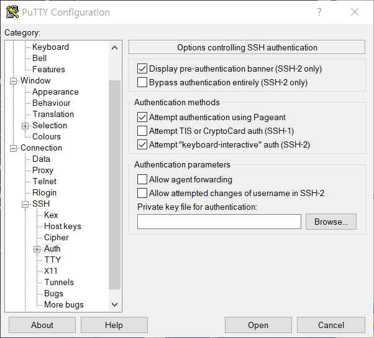Open the More bugs category

(64, 305)
